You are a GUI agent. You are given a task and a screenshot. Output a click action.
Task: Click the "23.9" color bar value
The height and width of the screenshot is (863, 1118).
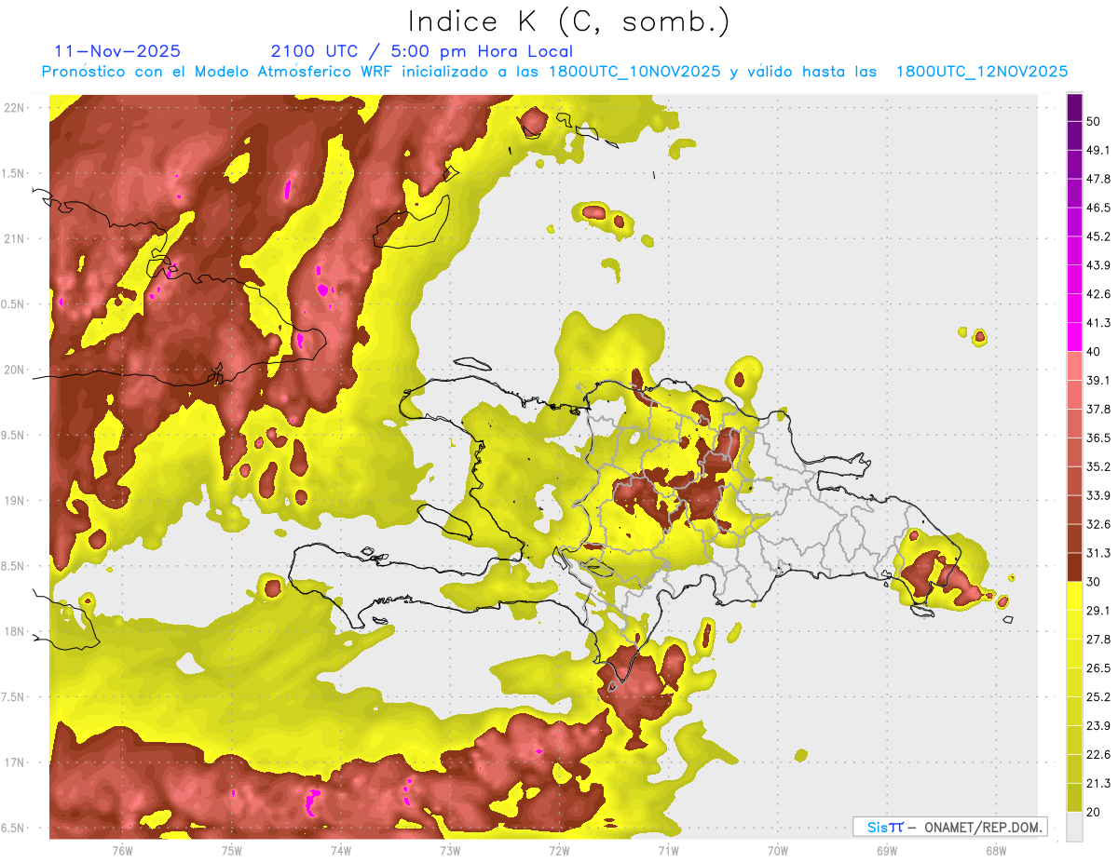click(1098, 726)
